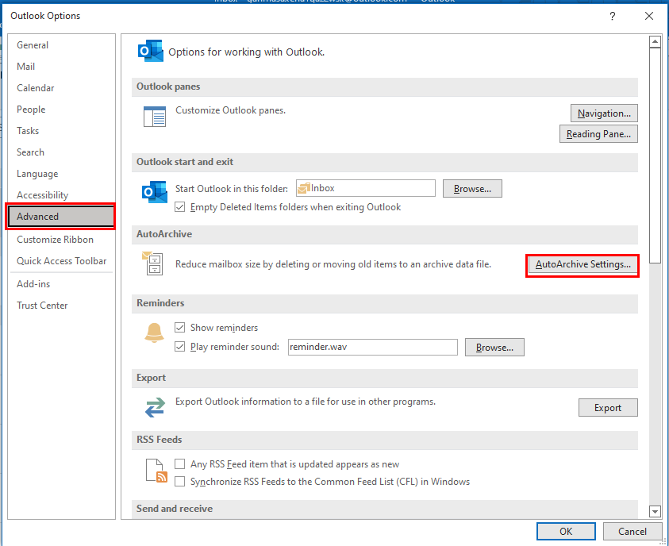Select the Calendar options category
669x546 pixels.
tap(61, 88)
